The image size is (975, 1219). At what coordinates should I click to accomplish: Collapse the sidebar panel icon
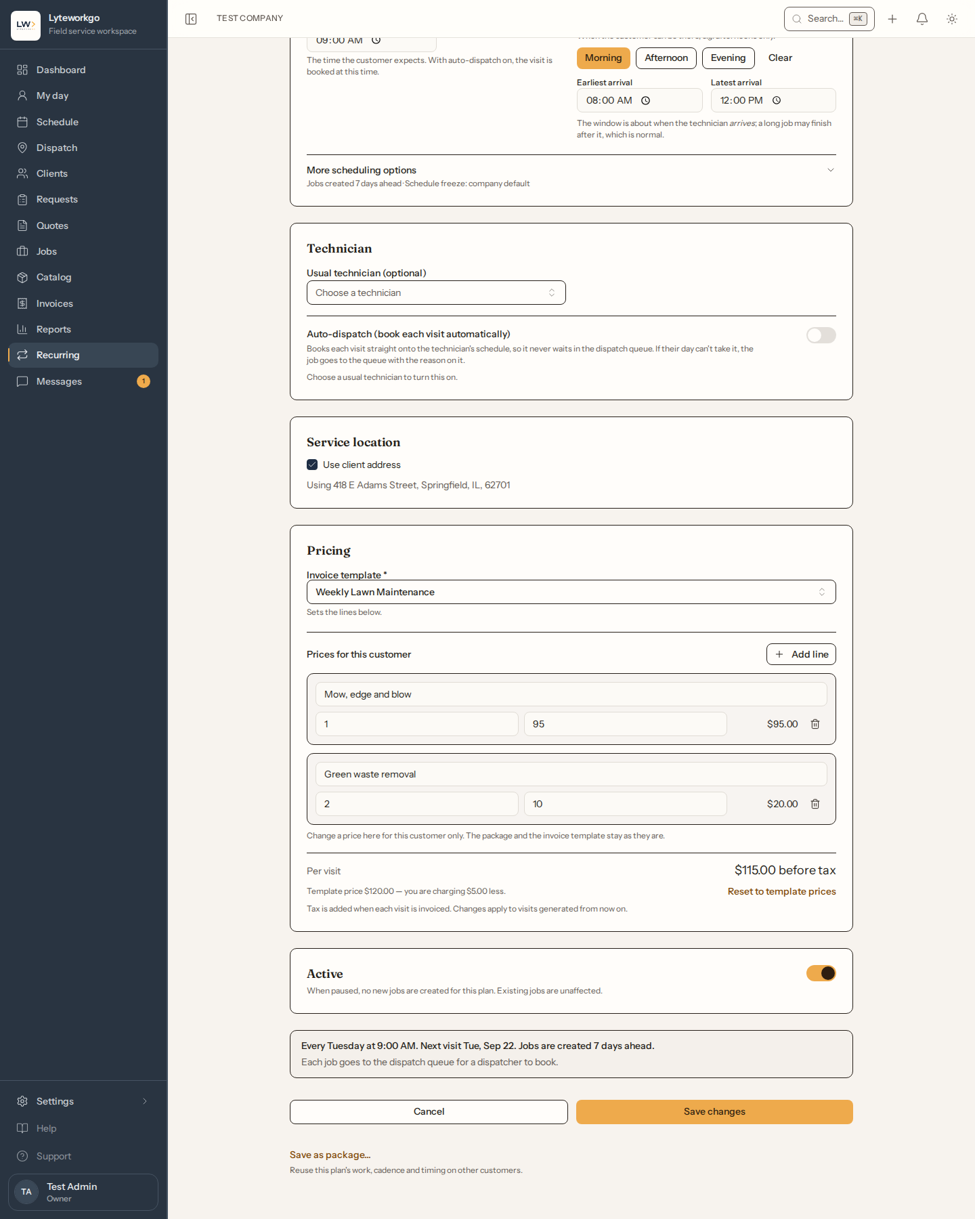(x=191, y=19)
